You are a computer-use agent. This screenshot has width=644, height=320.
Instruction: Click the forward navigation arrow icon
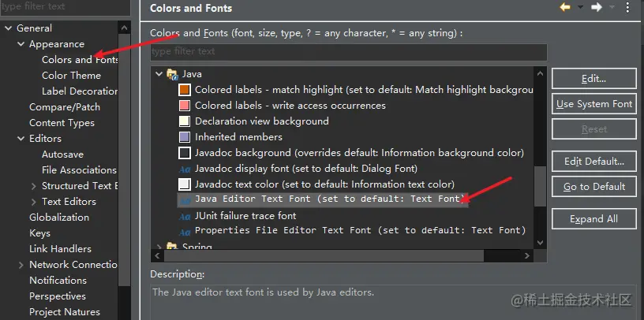(597, 7)
